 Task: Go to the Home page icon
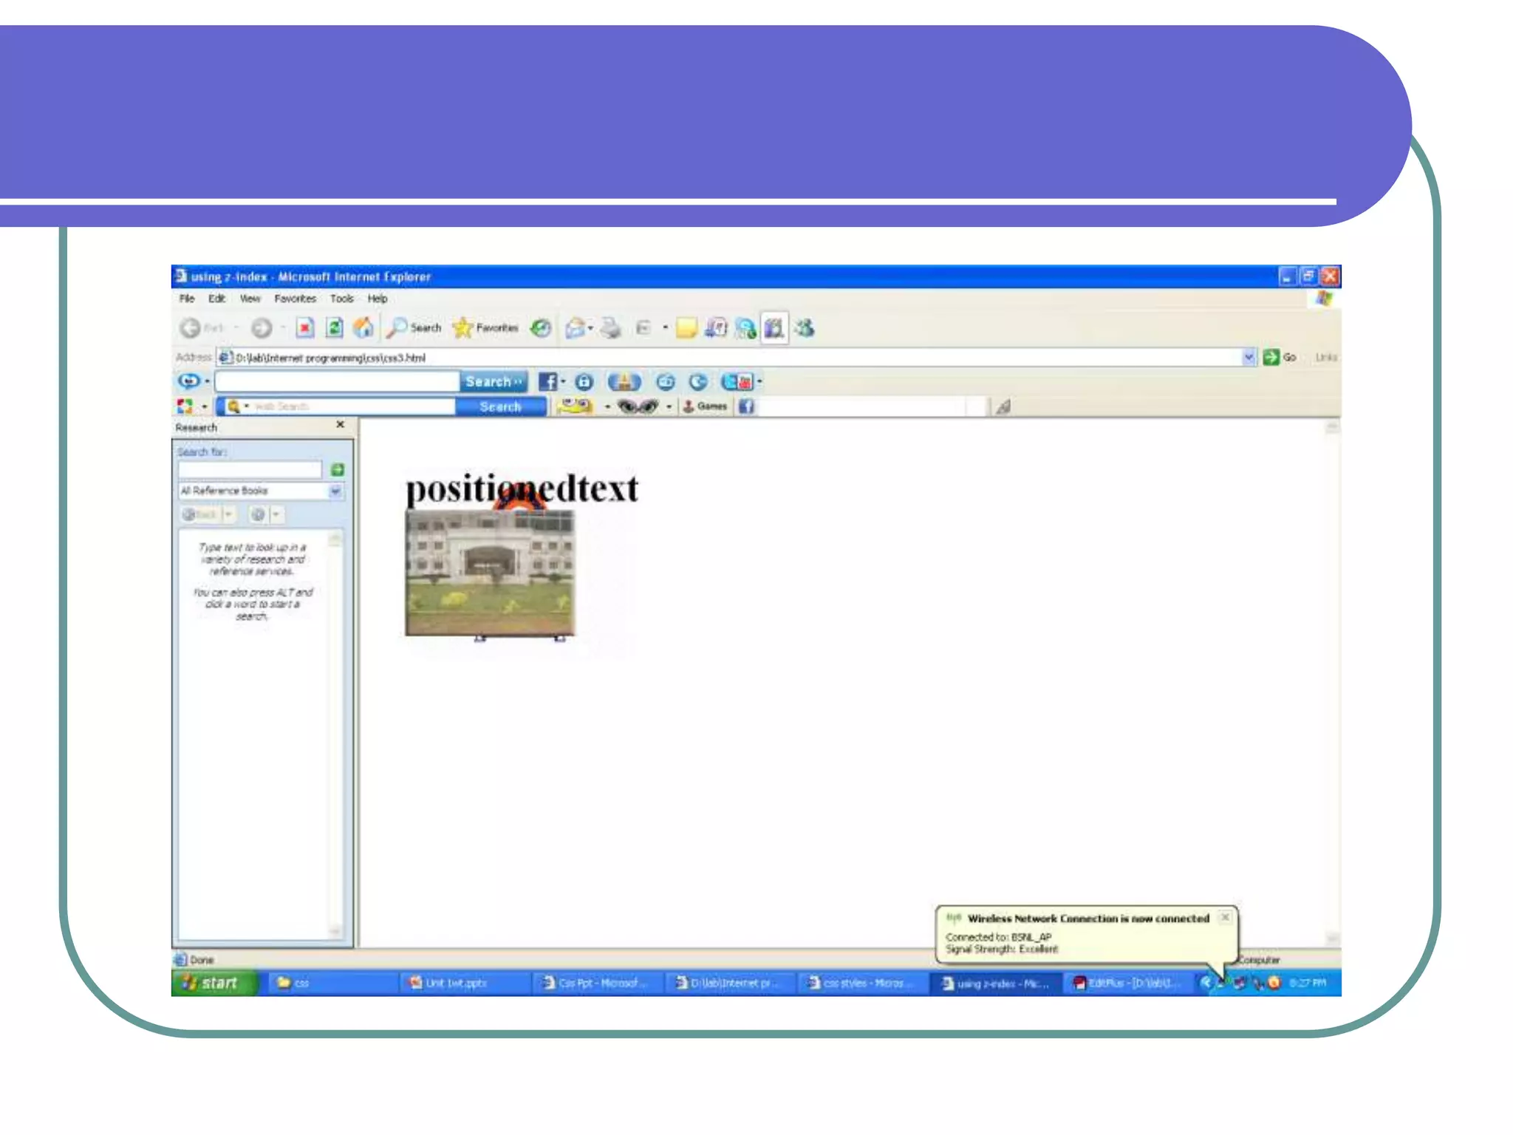pos(363,327)
